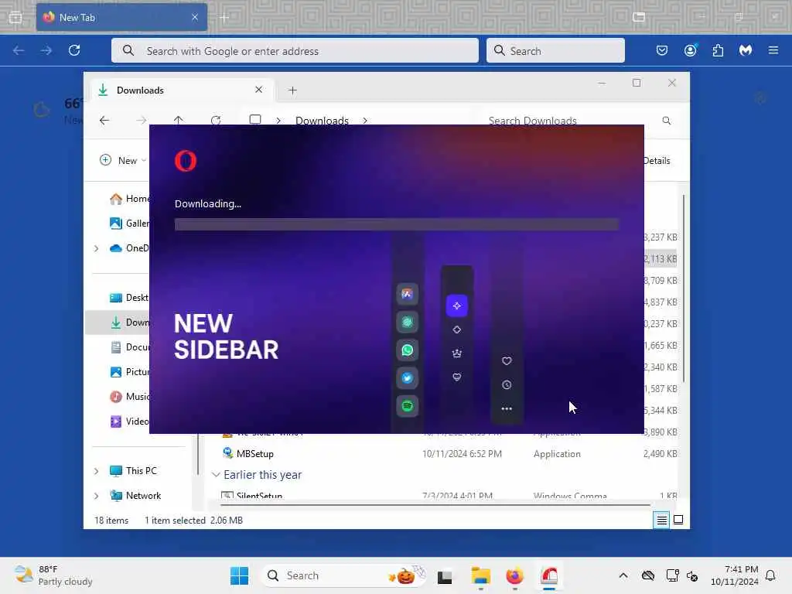Focus the Firefox Search box
The image size is (792, 594).
(555, 50)
